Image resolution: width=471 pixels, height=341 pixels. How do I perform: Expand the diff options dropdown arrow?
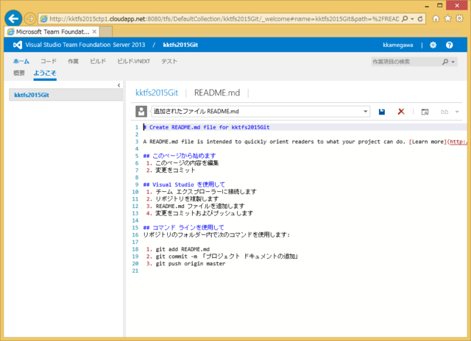(x=457, y=112)
